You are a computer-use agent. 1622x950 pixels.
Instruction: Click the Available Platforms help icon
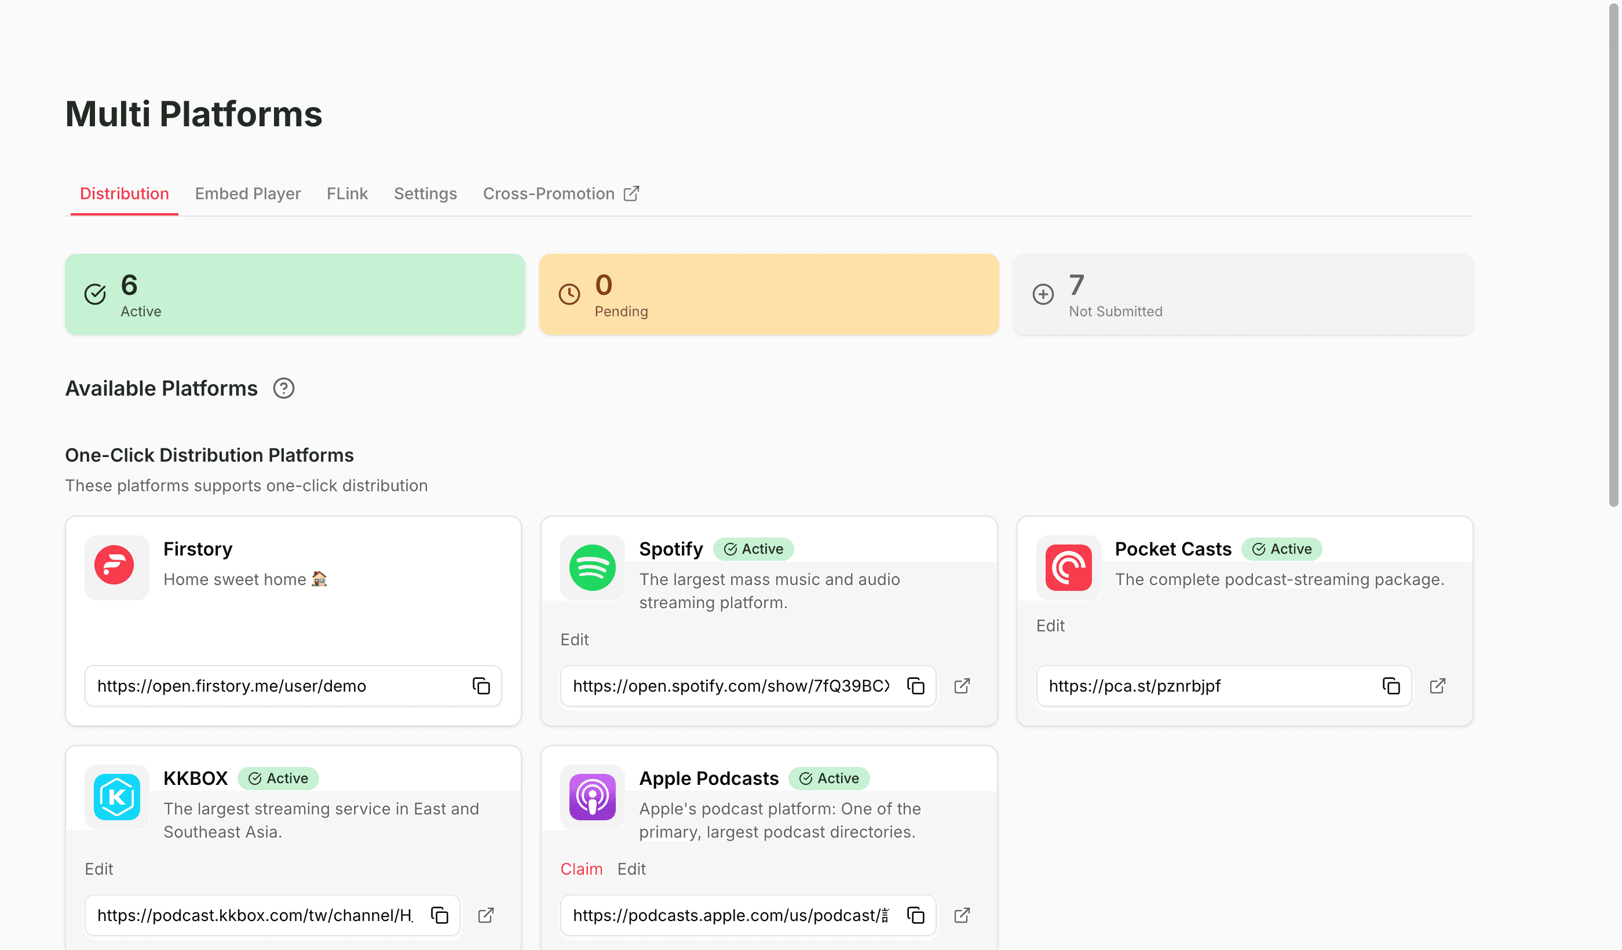283,388
